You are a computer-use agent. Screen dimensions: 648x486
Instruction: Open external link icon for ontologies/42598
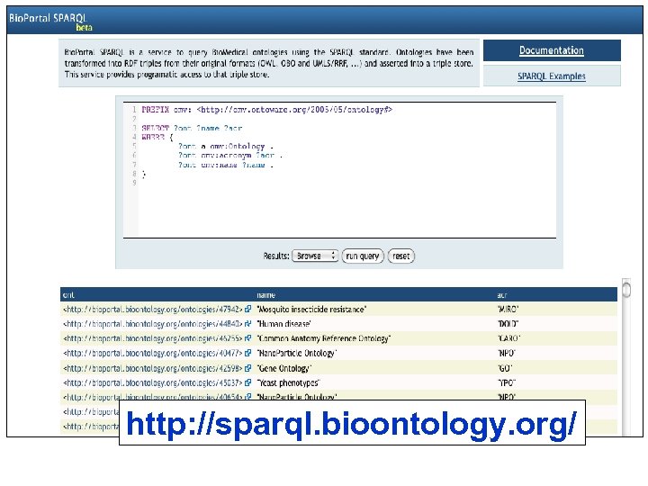(248, 368)
